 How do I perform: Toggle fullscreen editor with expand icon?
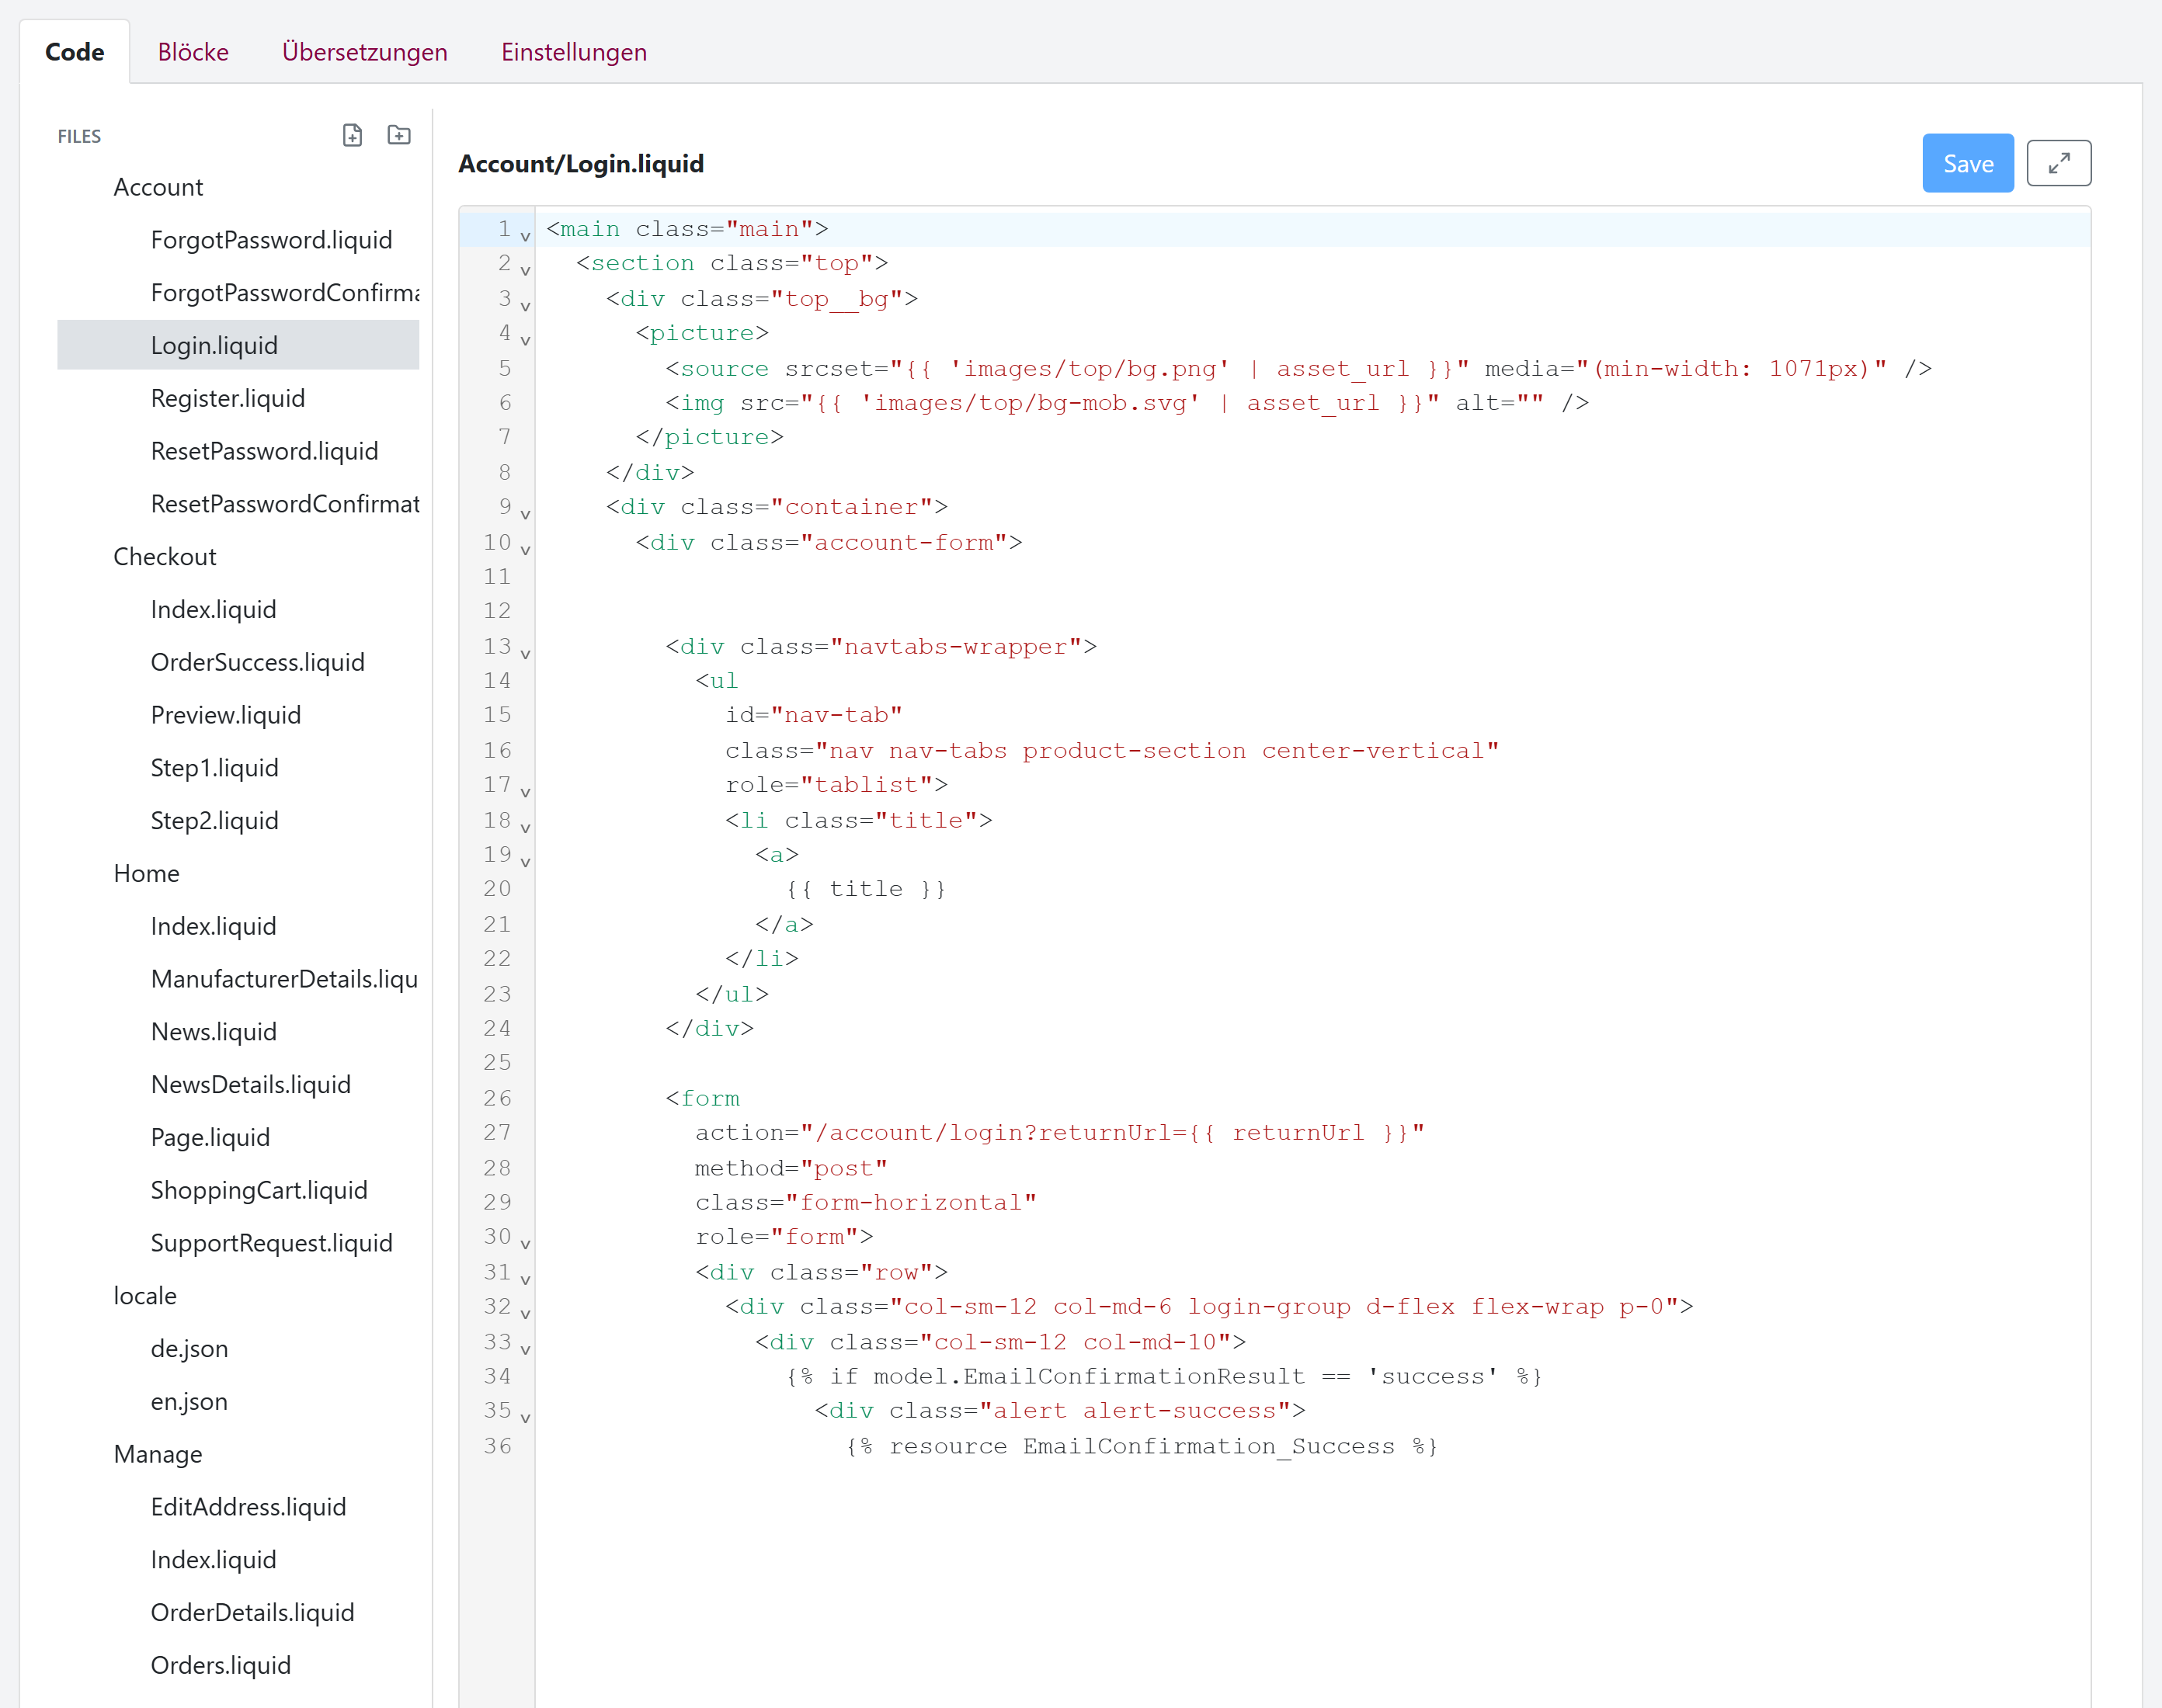click(2058, 163)
